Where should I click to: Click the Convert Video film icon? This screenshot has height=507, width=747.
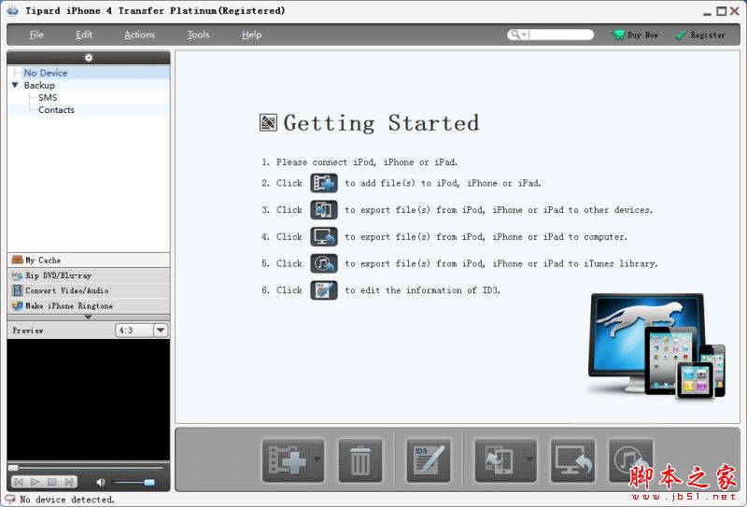(x=17, y=290)
